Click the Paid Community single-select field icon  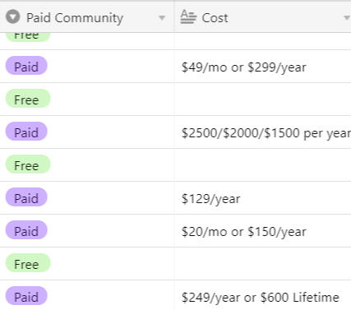pos(13,17)
